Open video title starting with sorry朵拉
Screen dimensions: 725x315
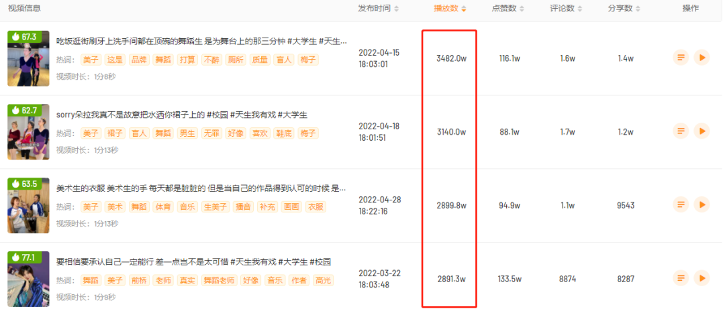pyautogui.click(x=181, y=115)
